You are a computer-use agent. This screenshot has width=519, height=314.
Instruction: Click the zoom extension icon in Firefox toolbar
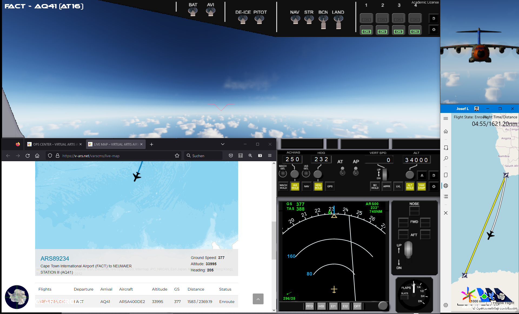pyautogui.click(x=250, y=156)
